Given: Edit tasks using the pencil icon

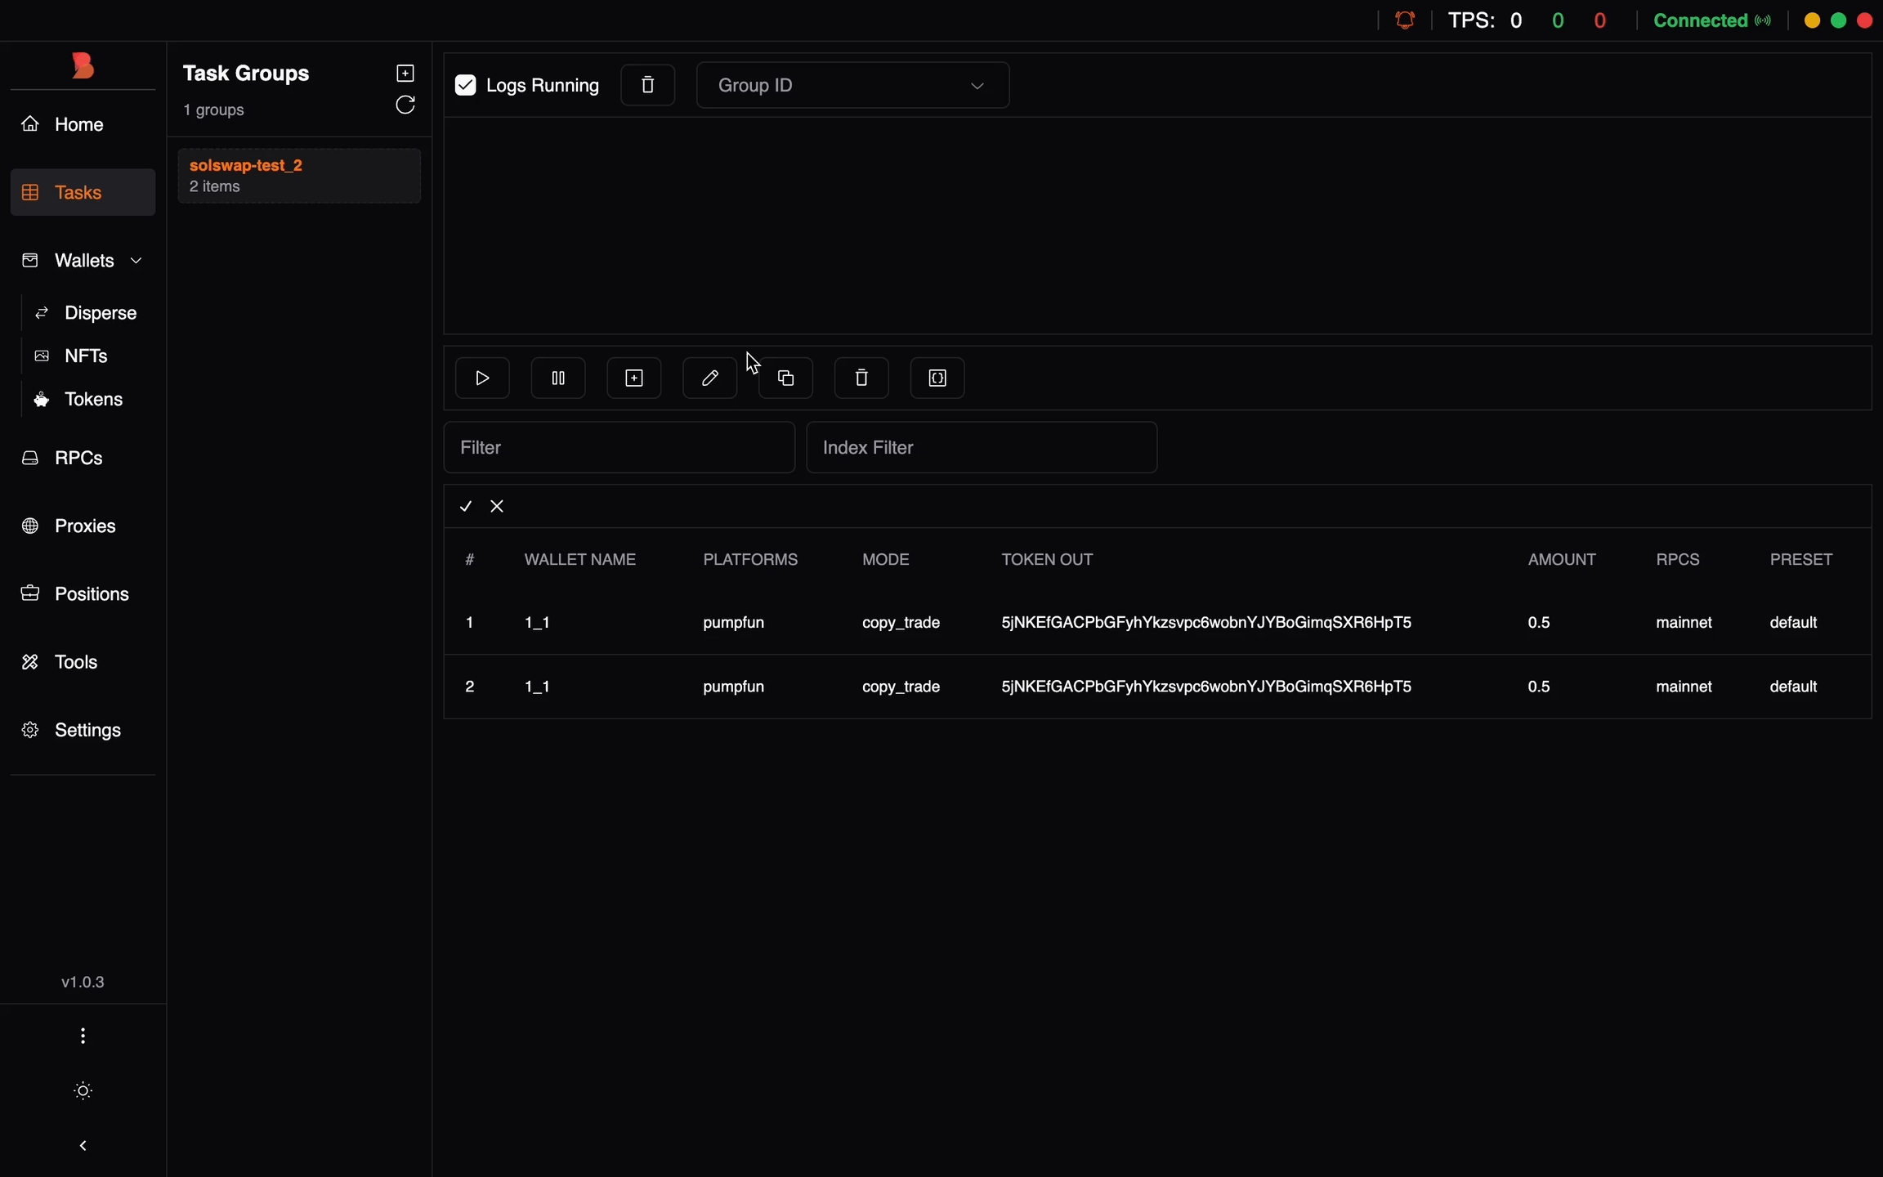Looking at the screenshot, I should (709, 378).
